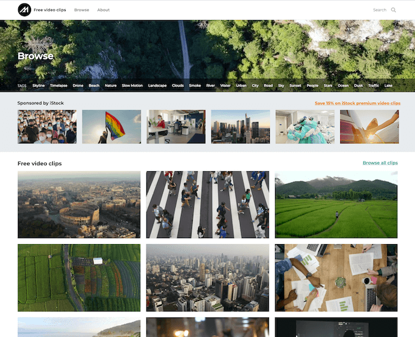This screenshot has width=415, height=337.
Task: Open the coastal hillside clip at bottom
Action: coord(79,327)
